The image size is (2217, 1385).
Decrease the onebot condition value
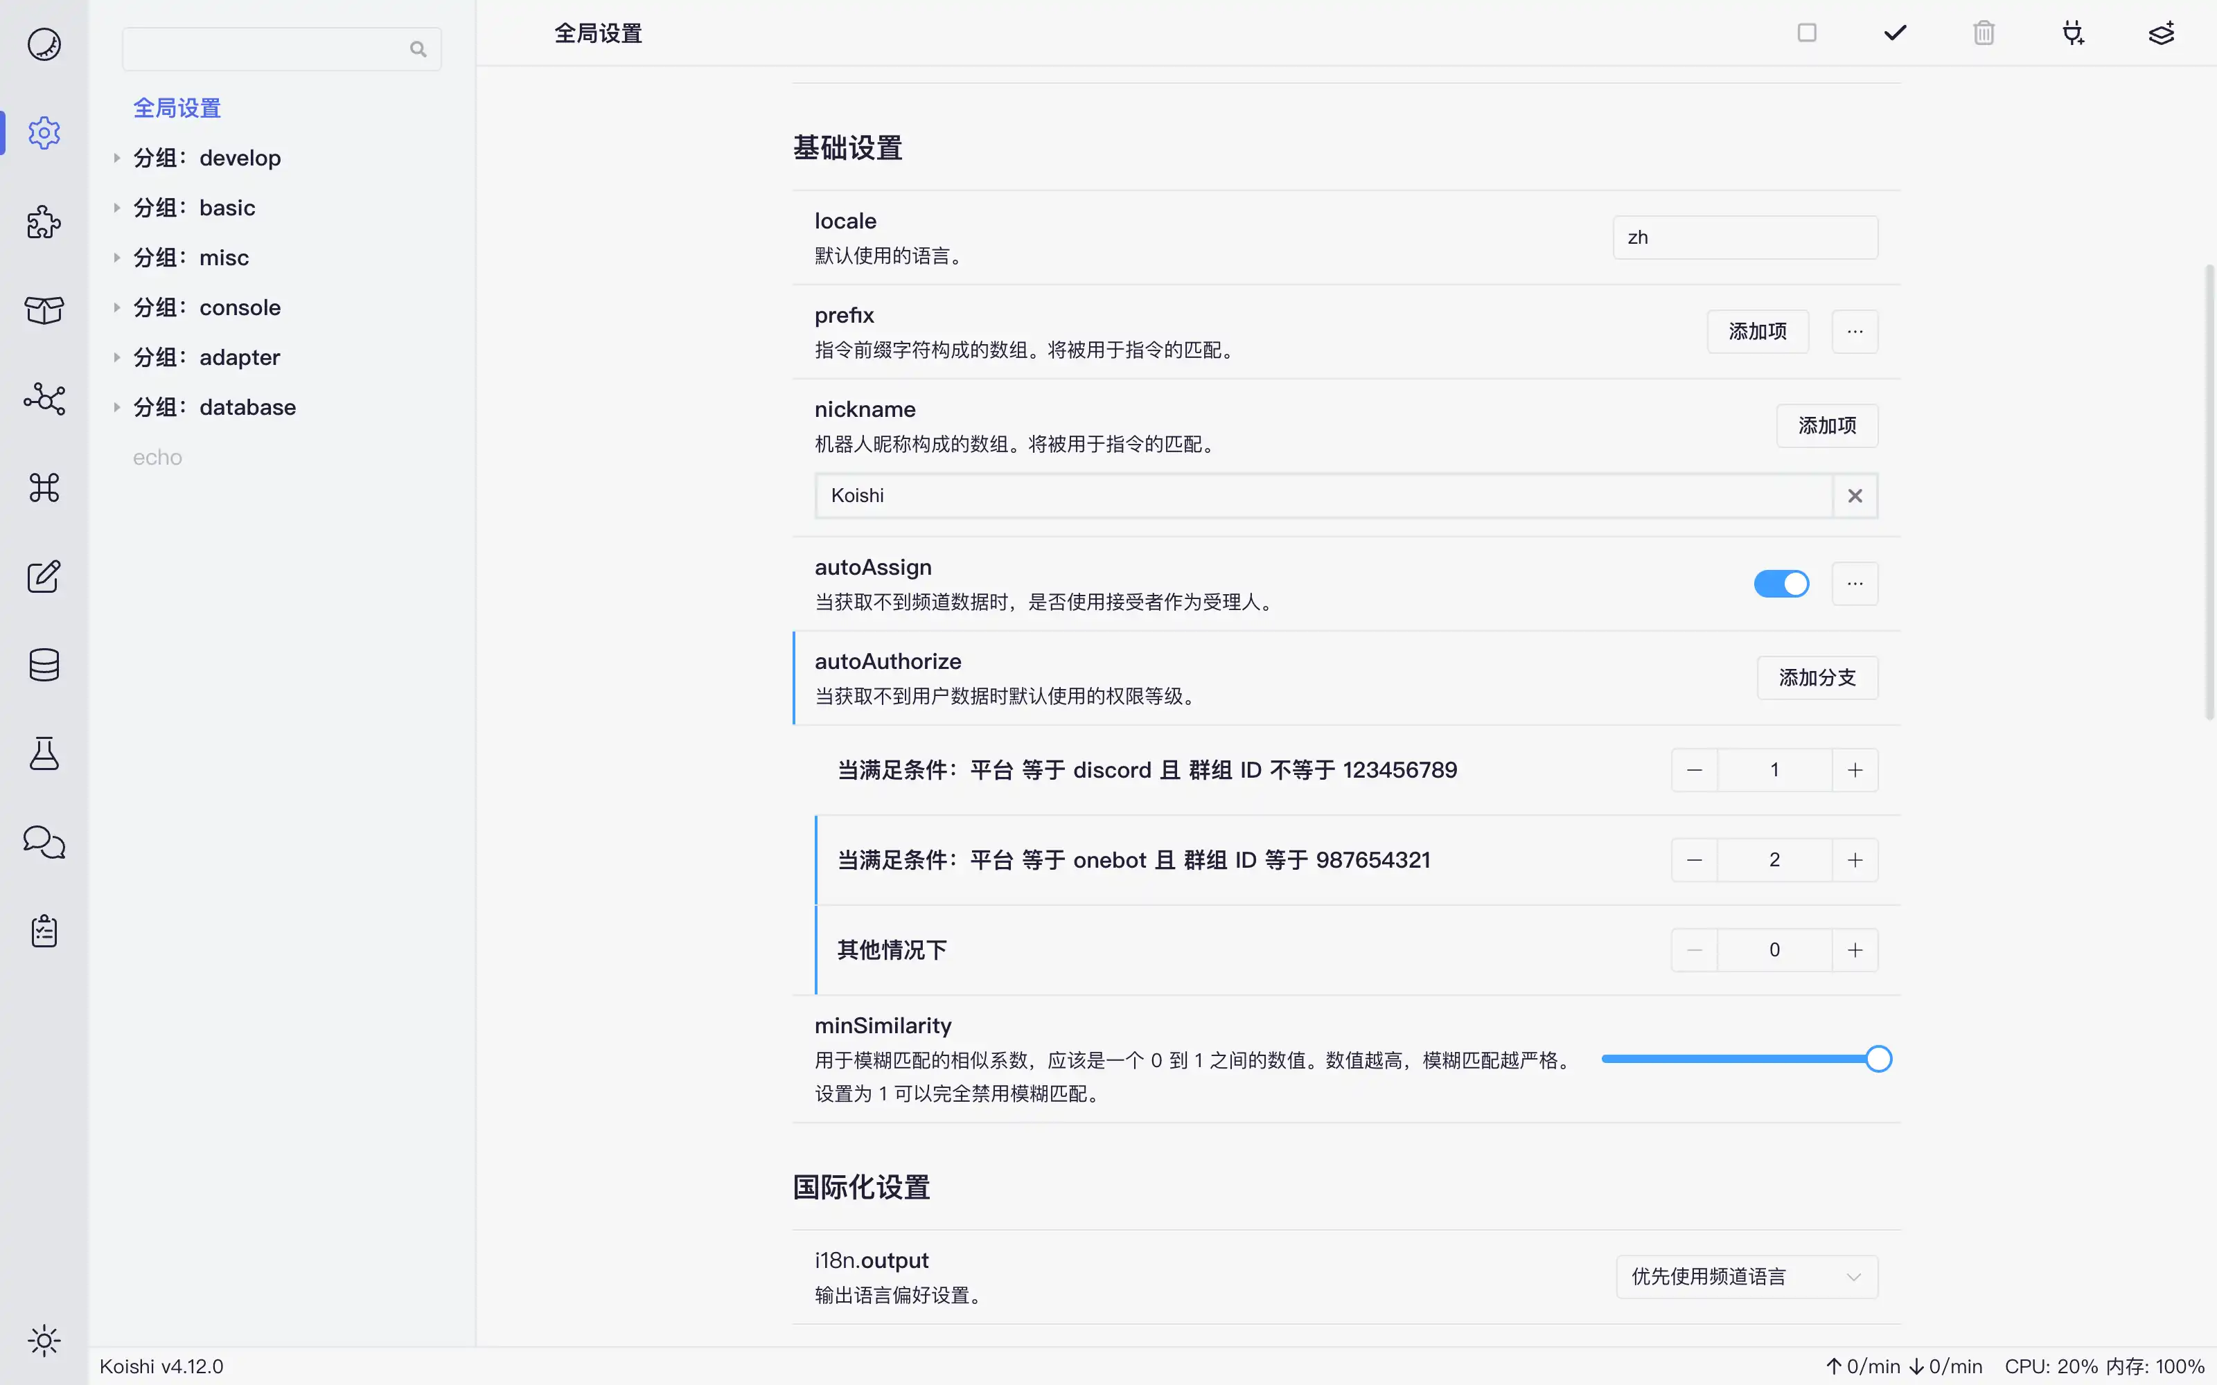point(1694,860)
